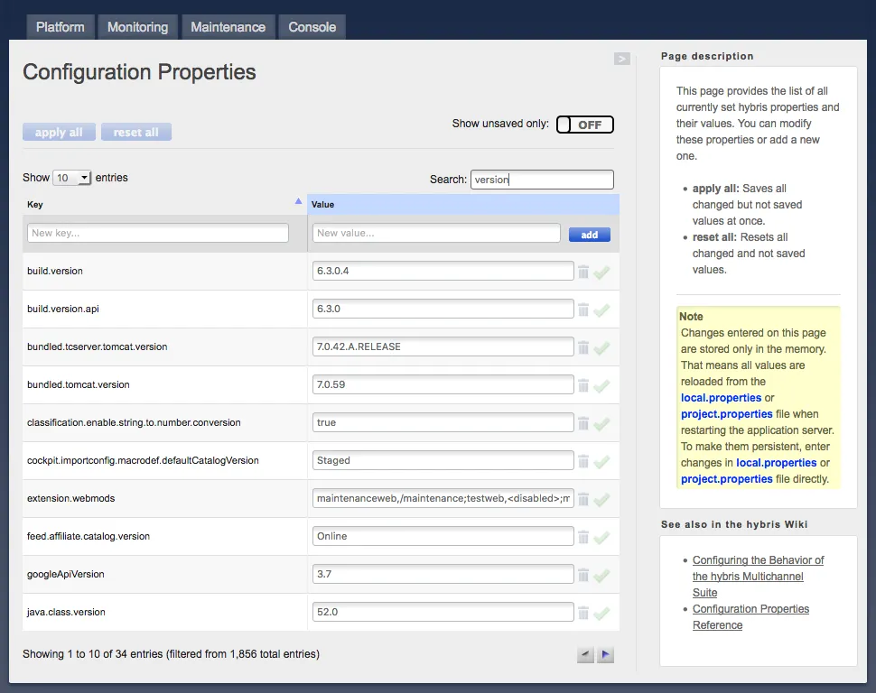Delete cockpit.importconfig.macrodef.defaultCatalogVersion property
876x693 pixels.
point(583,462)
